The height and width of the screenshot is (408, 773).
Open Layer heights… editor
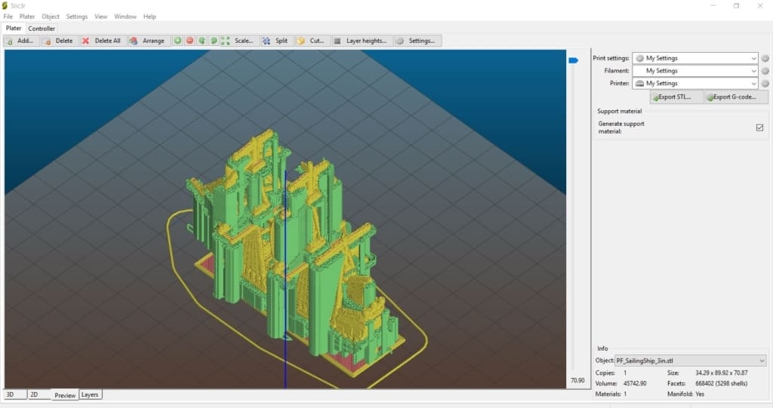pyautogui.click(x=362, y=41)
